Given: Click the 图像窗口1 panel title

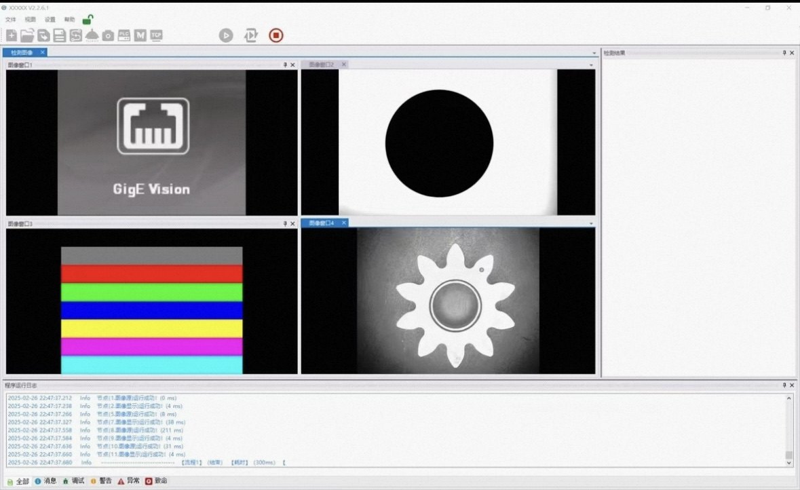Looking at the screenshot, I should (x=20, y=65).
